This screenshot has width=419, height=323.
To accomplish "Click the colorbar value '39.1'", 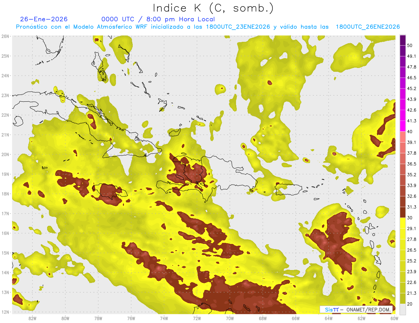I will pyautogui.click(x=411, y=142).
